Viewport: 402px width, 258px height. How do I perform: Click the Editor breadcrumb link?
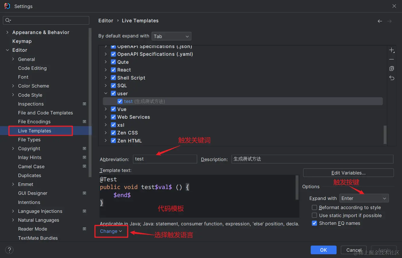tap(106, 21)
